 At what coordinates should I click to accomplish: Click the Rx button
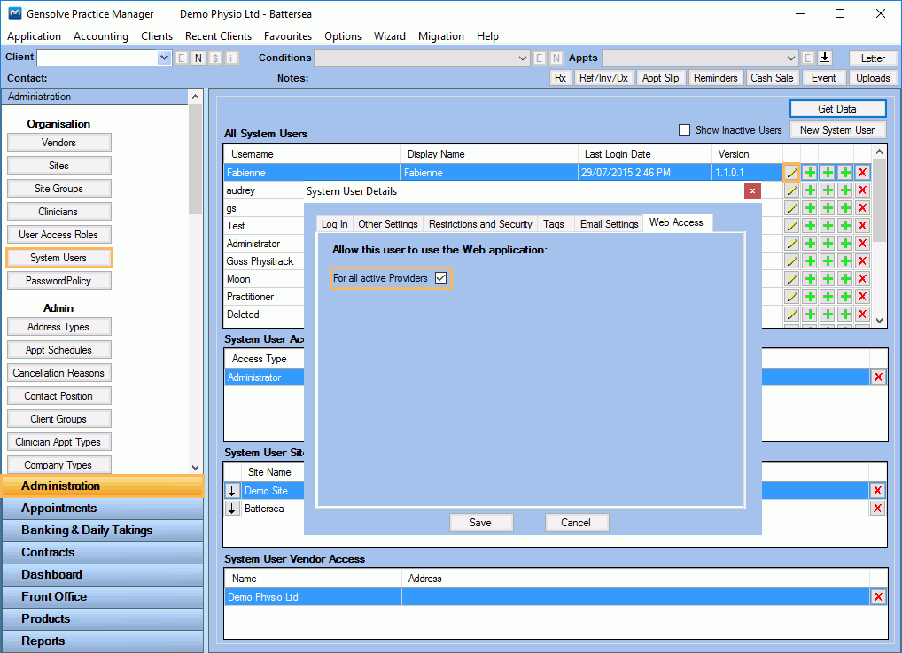[560, 78]
